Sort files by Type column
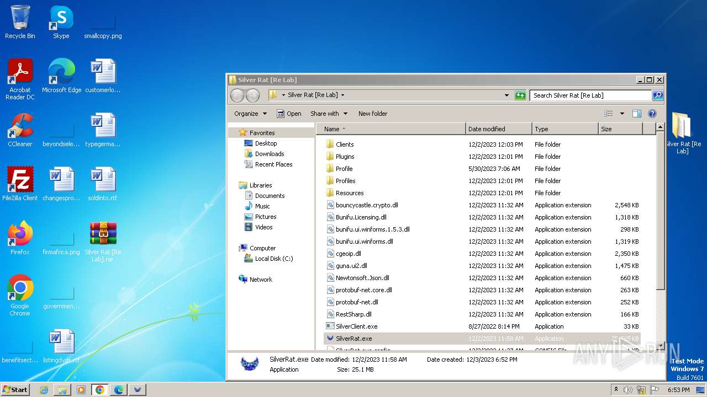Image resolution: width=707 pixels, height=397 pixels. pos(565,129)
